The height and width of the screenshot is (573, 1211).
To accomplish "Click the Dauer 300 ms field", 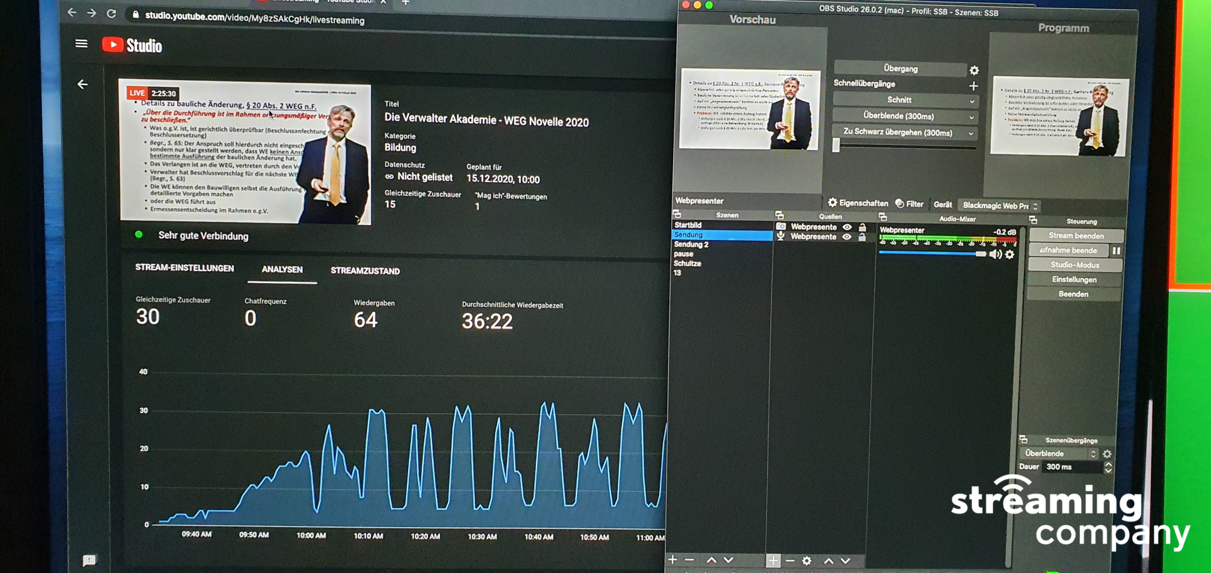I will click(1072, 467).
